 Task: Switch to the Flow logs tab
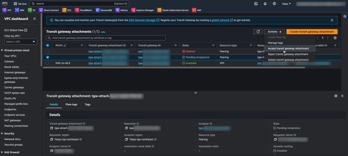71,105
